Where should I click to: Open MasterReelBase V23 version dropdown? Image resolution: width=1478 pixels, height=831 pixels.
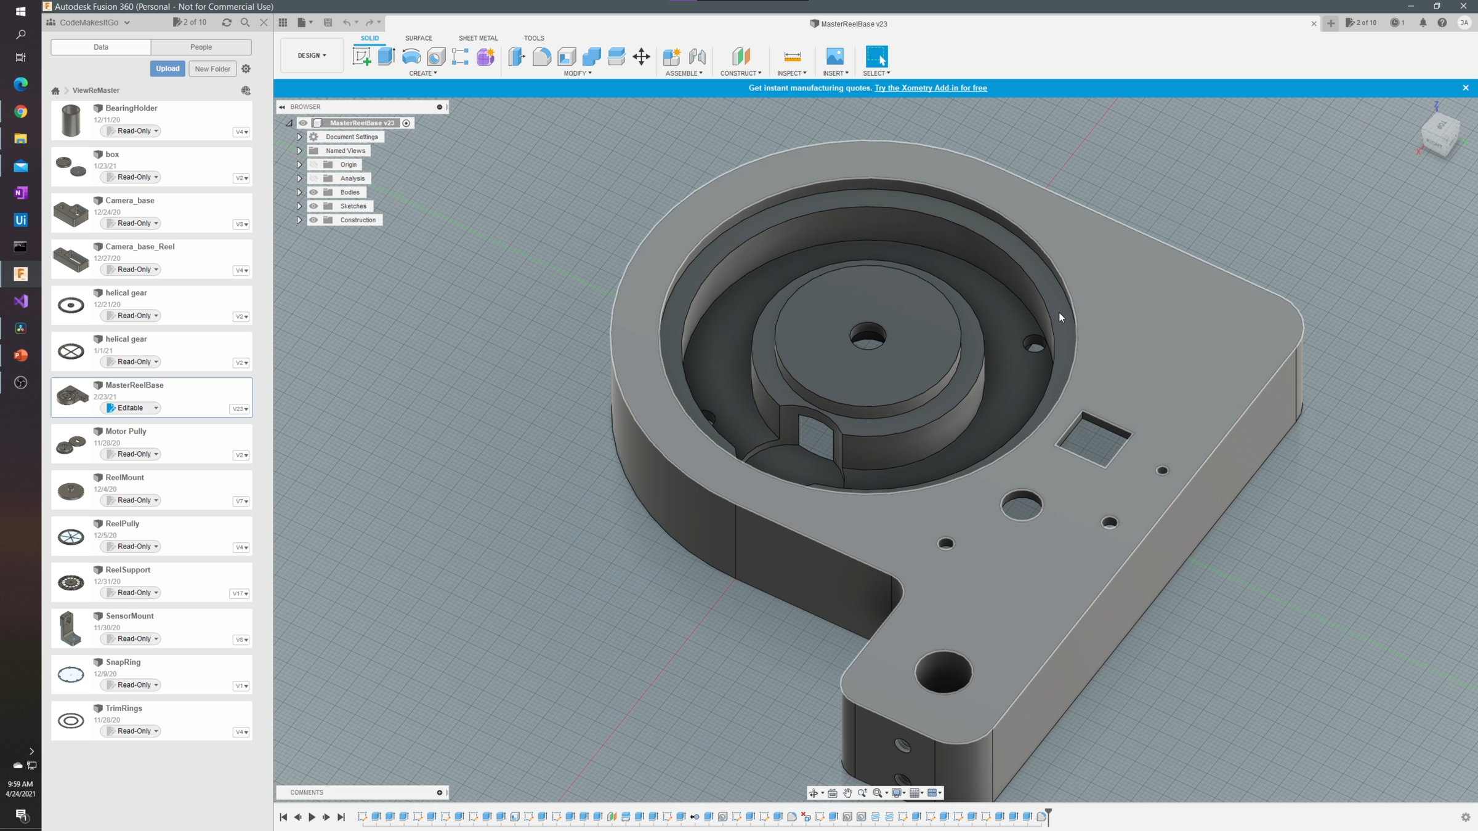pos(240,409)
